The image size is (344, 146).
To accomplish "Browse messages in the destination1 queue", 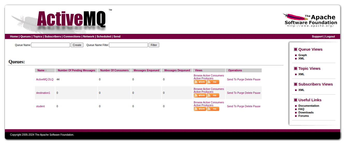I will (198, 89).
